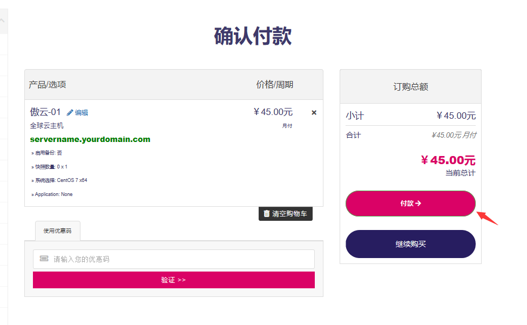The image size is (527, 325).
Task: Select the servername.yourdomain.com hostname text
Action: click(x=90, y=139)
